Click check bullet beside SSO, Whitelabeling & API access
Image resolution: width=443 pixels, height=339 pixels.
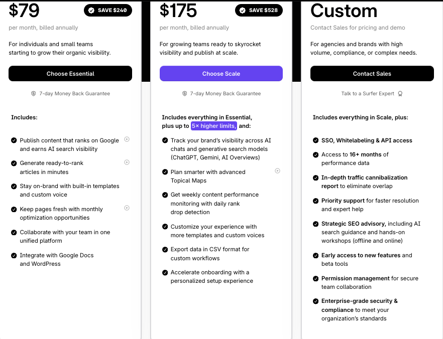click(315, 140)
